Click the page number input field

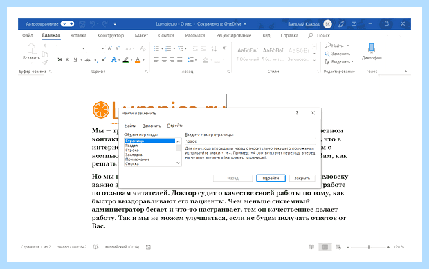coord(250,141)
